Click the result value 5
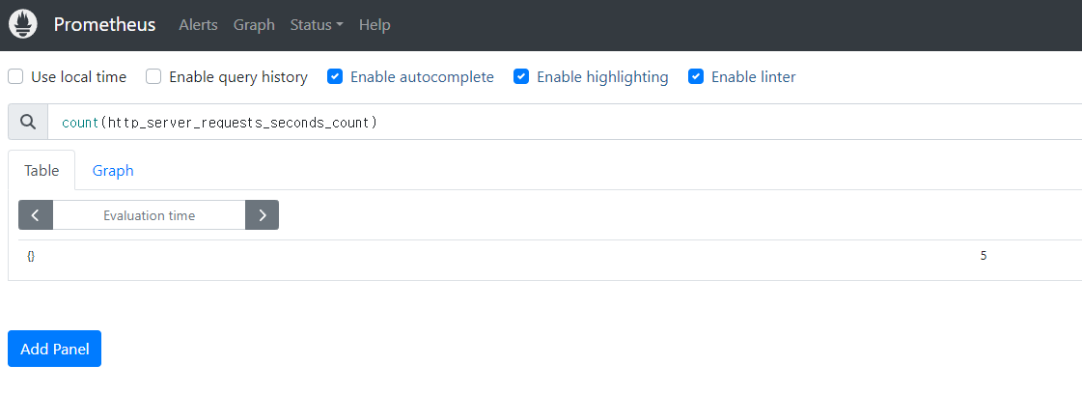 (984, 256)
